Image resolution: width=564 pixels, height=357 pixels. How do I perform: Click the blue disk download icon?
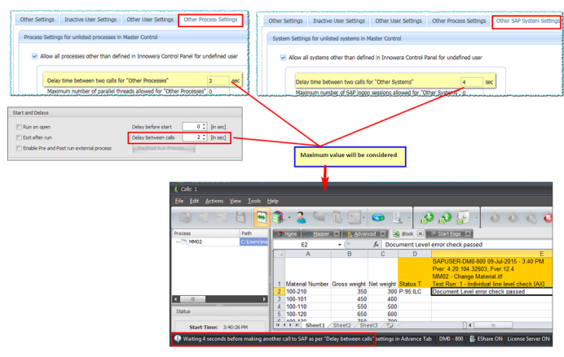point(378,218)
